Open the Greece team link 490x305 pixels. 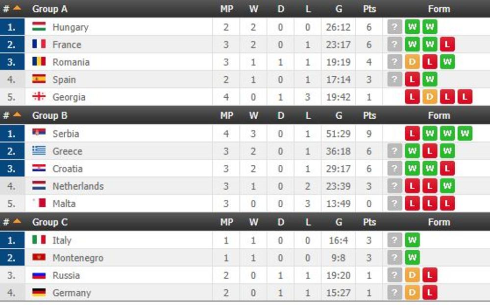(x=67, y=151)
